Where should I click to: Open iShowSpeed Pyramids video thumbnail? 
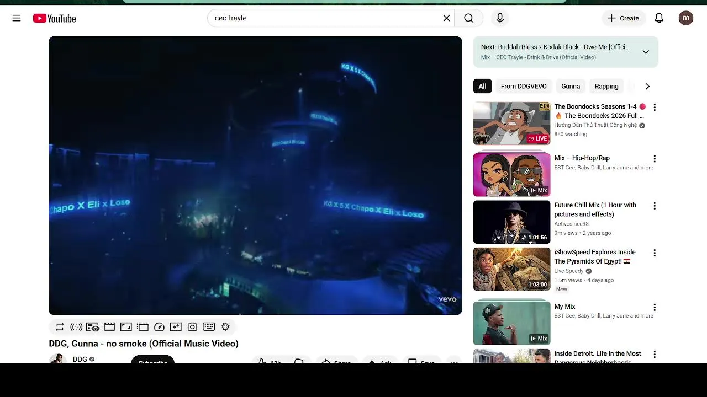pos(511,269)
